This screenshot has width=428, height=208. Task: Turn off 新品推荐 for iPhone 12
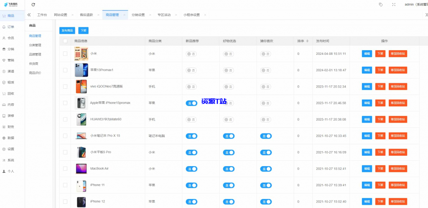point(191,202)
